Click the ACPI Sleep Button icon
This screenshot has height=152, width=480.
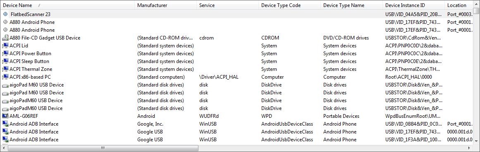point(5,61)
